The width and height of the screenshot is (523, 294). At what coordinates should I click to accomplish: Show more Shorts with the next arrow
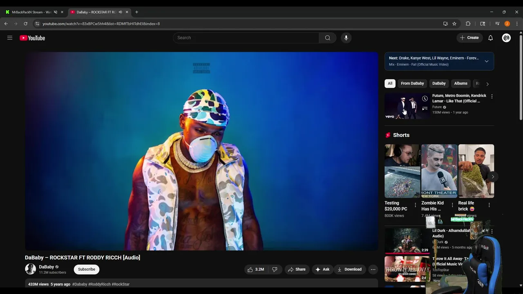(x=493, y=177)
